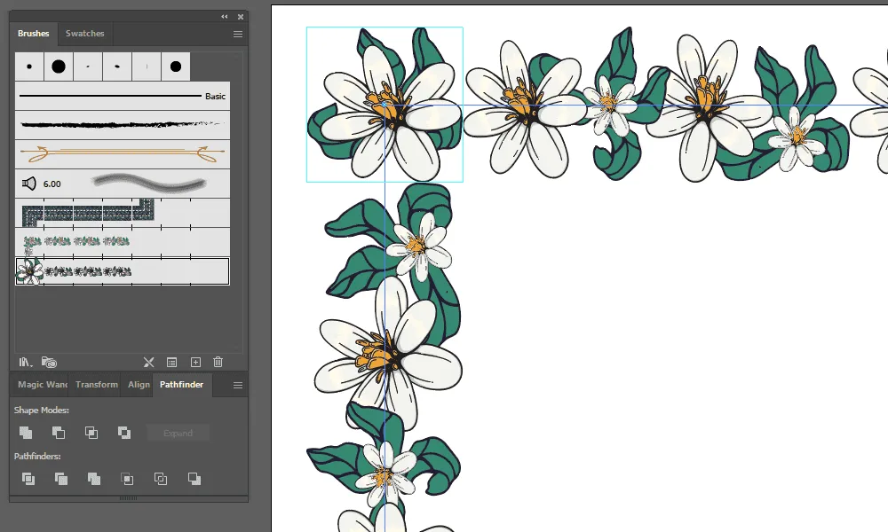
Task: Open Options of Selected Object
Action: [x=171, y=362]
